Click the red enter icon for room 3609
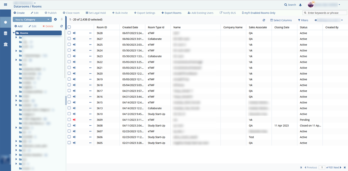Viewport: 348px width, 171px height. coord(74,119)
